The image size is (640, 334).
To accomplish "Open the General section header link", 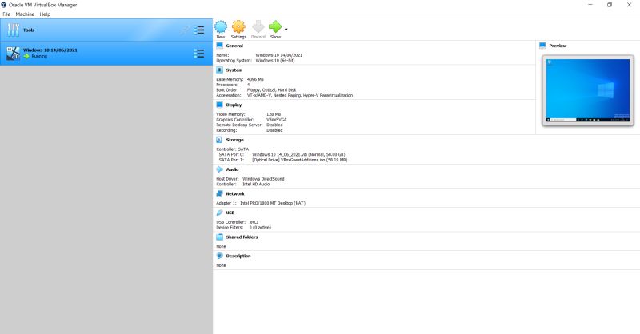I will click(234, 46).
